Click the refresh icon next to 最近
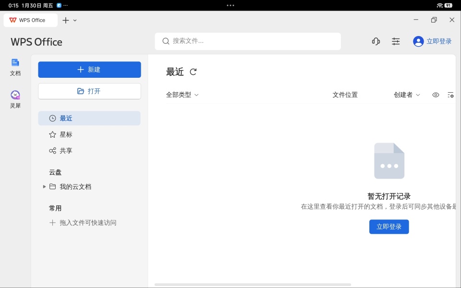461x288 pixels. [x=193, y=72]
